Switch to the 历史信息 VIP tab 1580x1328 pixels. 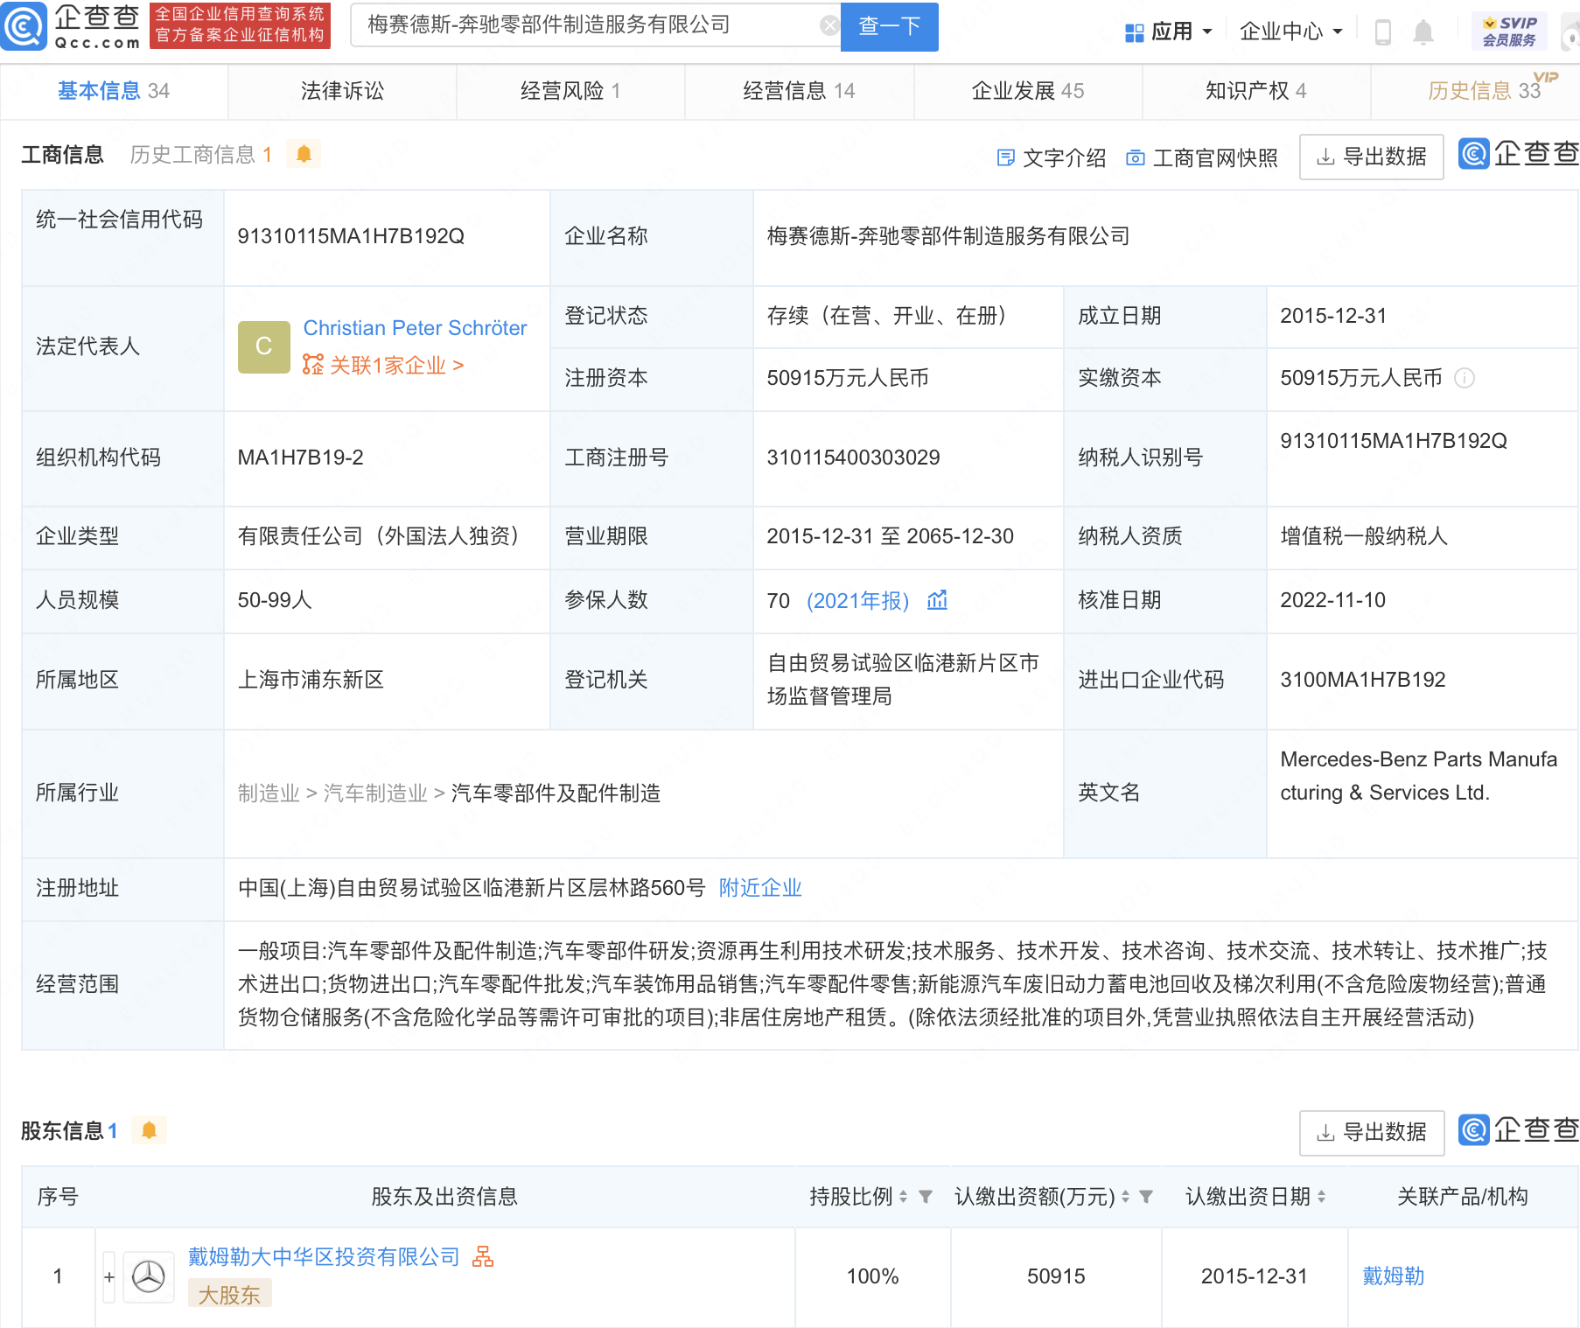coord(1485,91)
